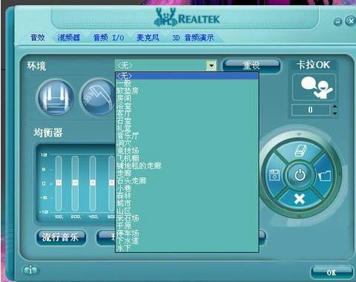Click the 100 Hz equalizer slider handle

pyautogui.click(x=59, y=183)
